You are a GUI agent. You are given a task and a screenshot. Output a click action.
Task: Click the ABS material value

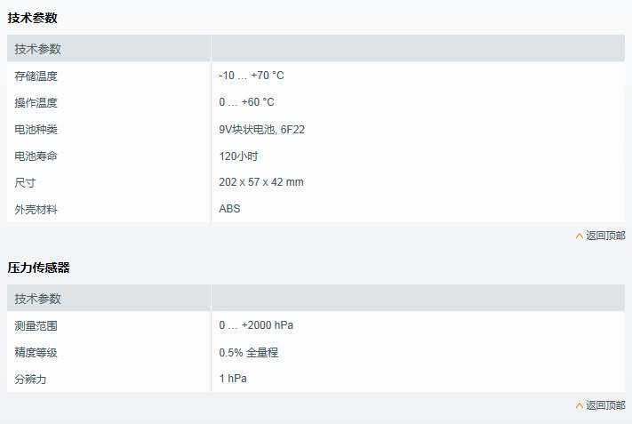click(229, 209)
